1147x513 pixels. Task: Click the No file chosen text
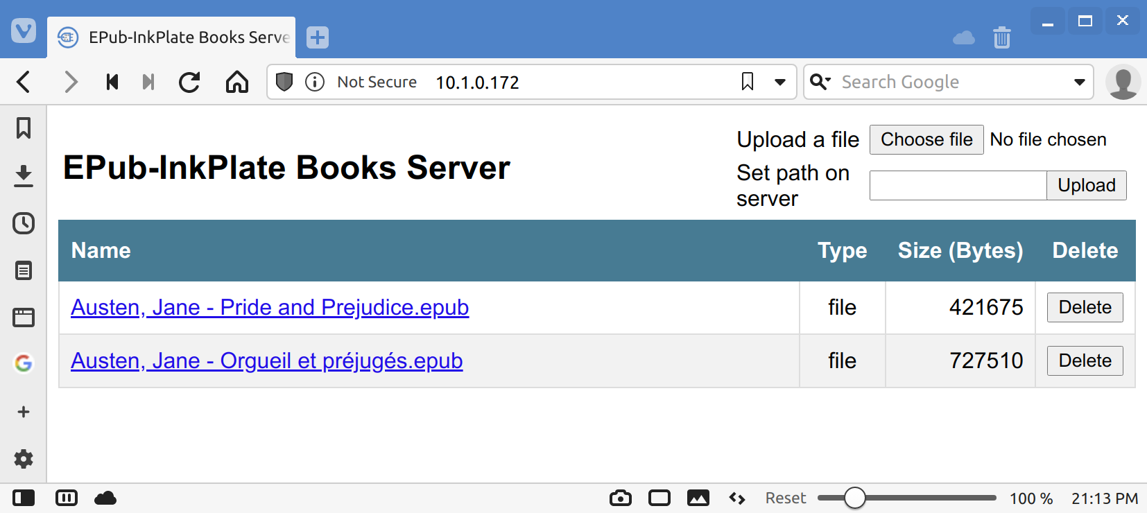1048,139
